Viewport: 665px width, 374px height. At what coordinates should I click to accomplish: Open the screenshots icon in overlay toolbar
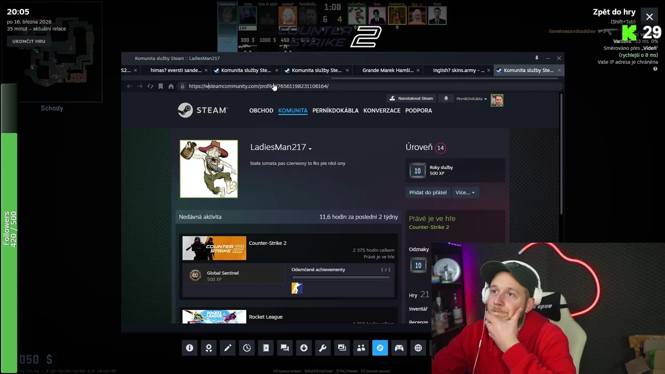coord(342,348)
